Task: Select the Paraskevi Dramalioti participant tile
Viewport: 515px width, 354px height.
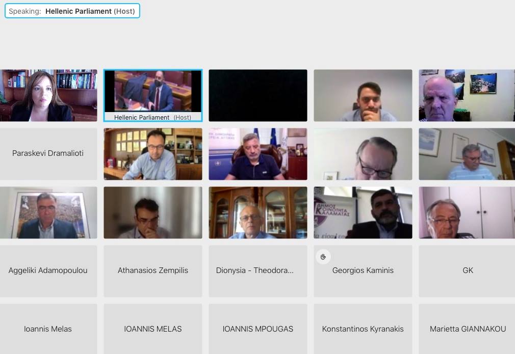Action: click(48, 153)
